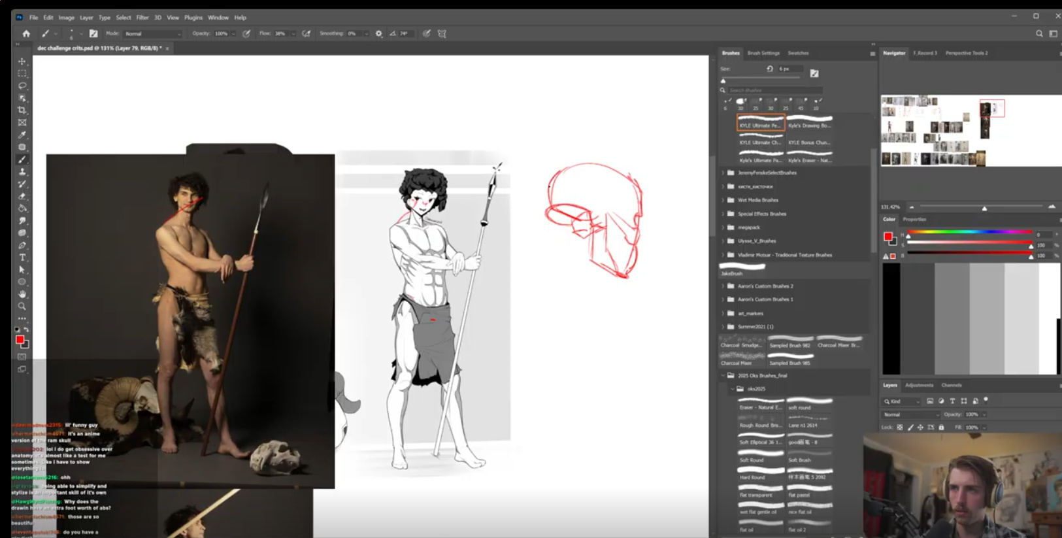Close the dec challenge crits.psd tab

pyautogui.click(x=167, y=48)
